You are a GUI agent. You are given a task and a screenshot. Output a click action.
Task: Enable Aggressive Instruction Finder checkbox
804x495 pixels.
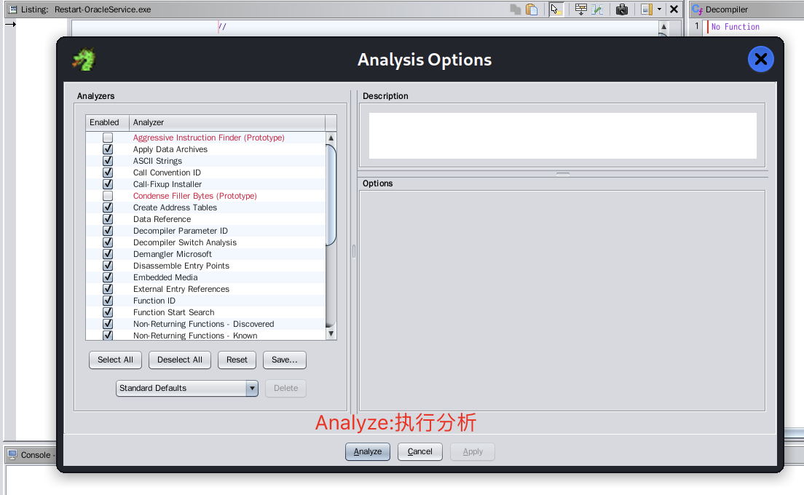click(108, 138)
